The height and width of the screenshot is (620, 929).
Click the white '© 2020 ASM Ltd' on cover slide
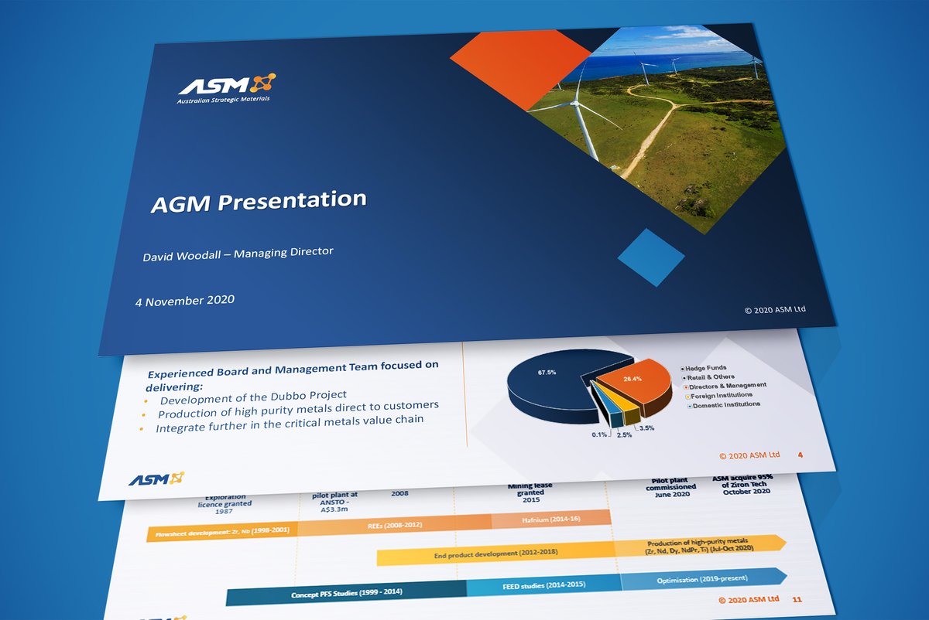tap(775, 309)
